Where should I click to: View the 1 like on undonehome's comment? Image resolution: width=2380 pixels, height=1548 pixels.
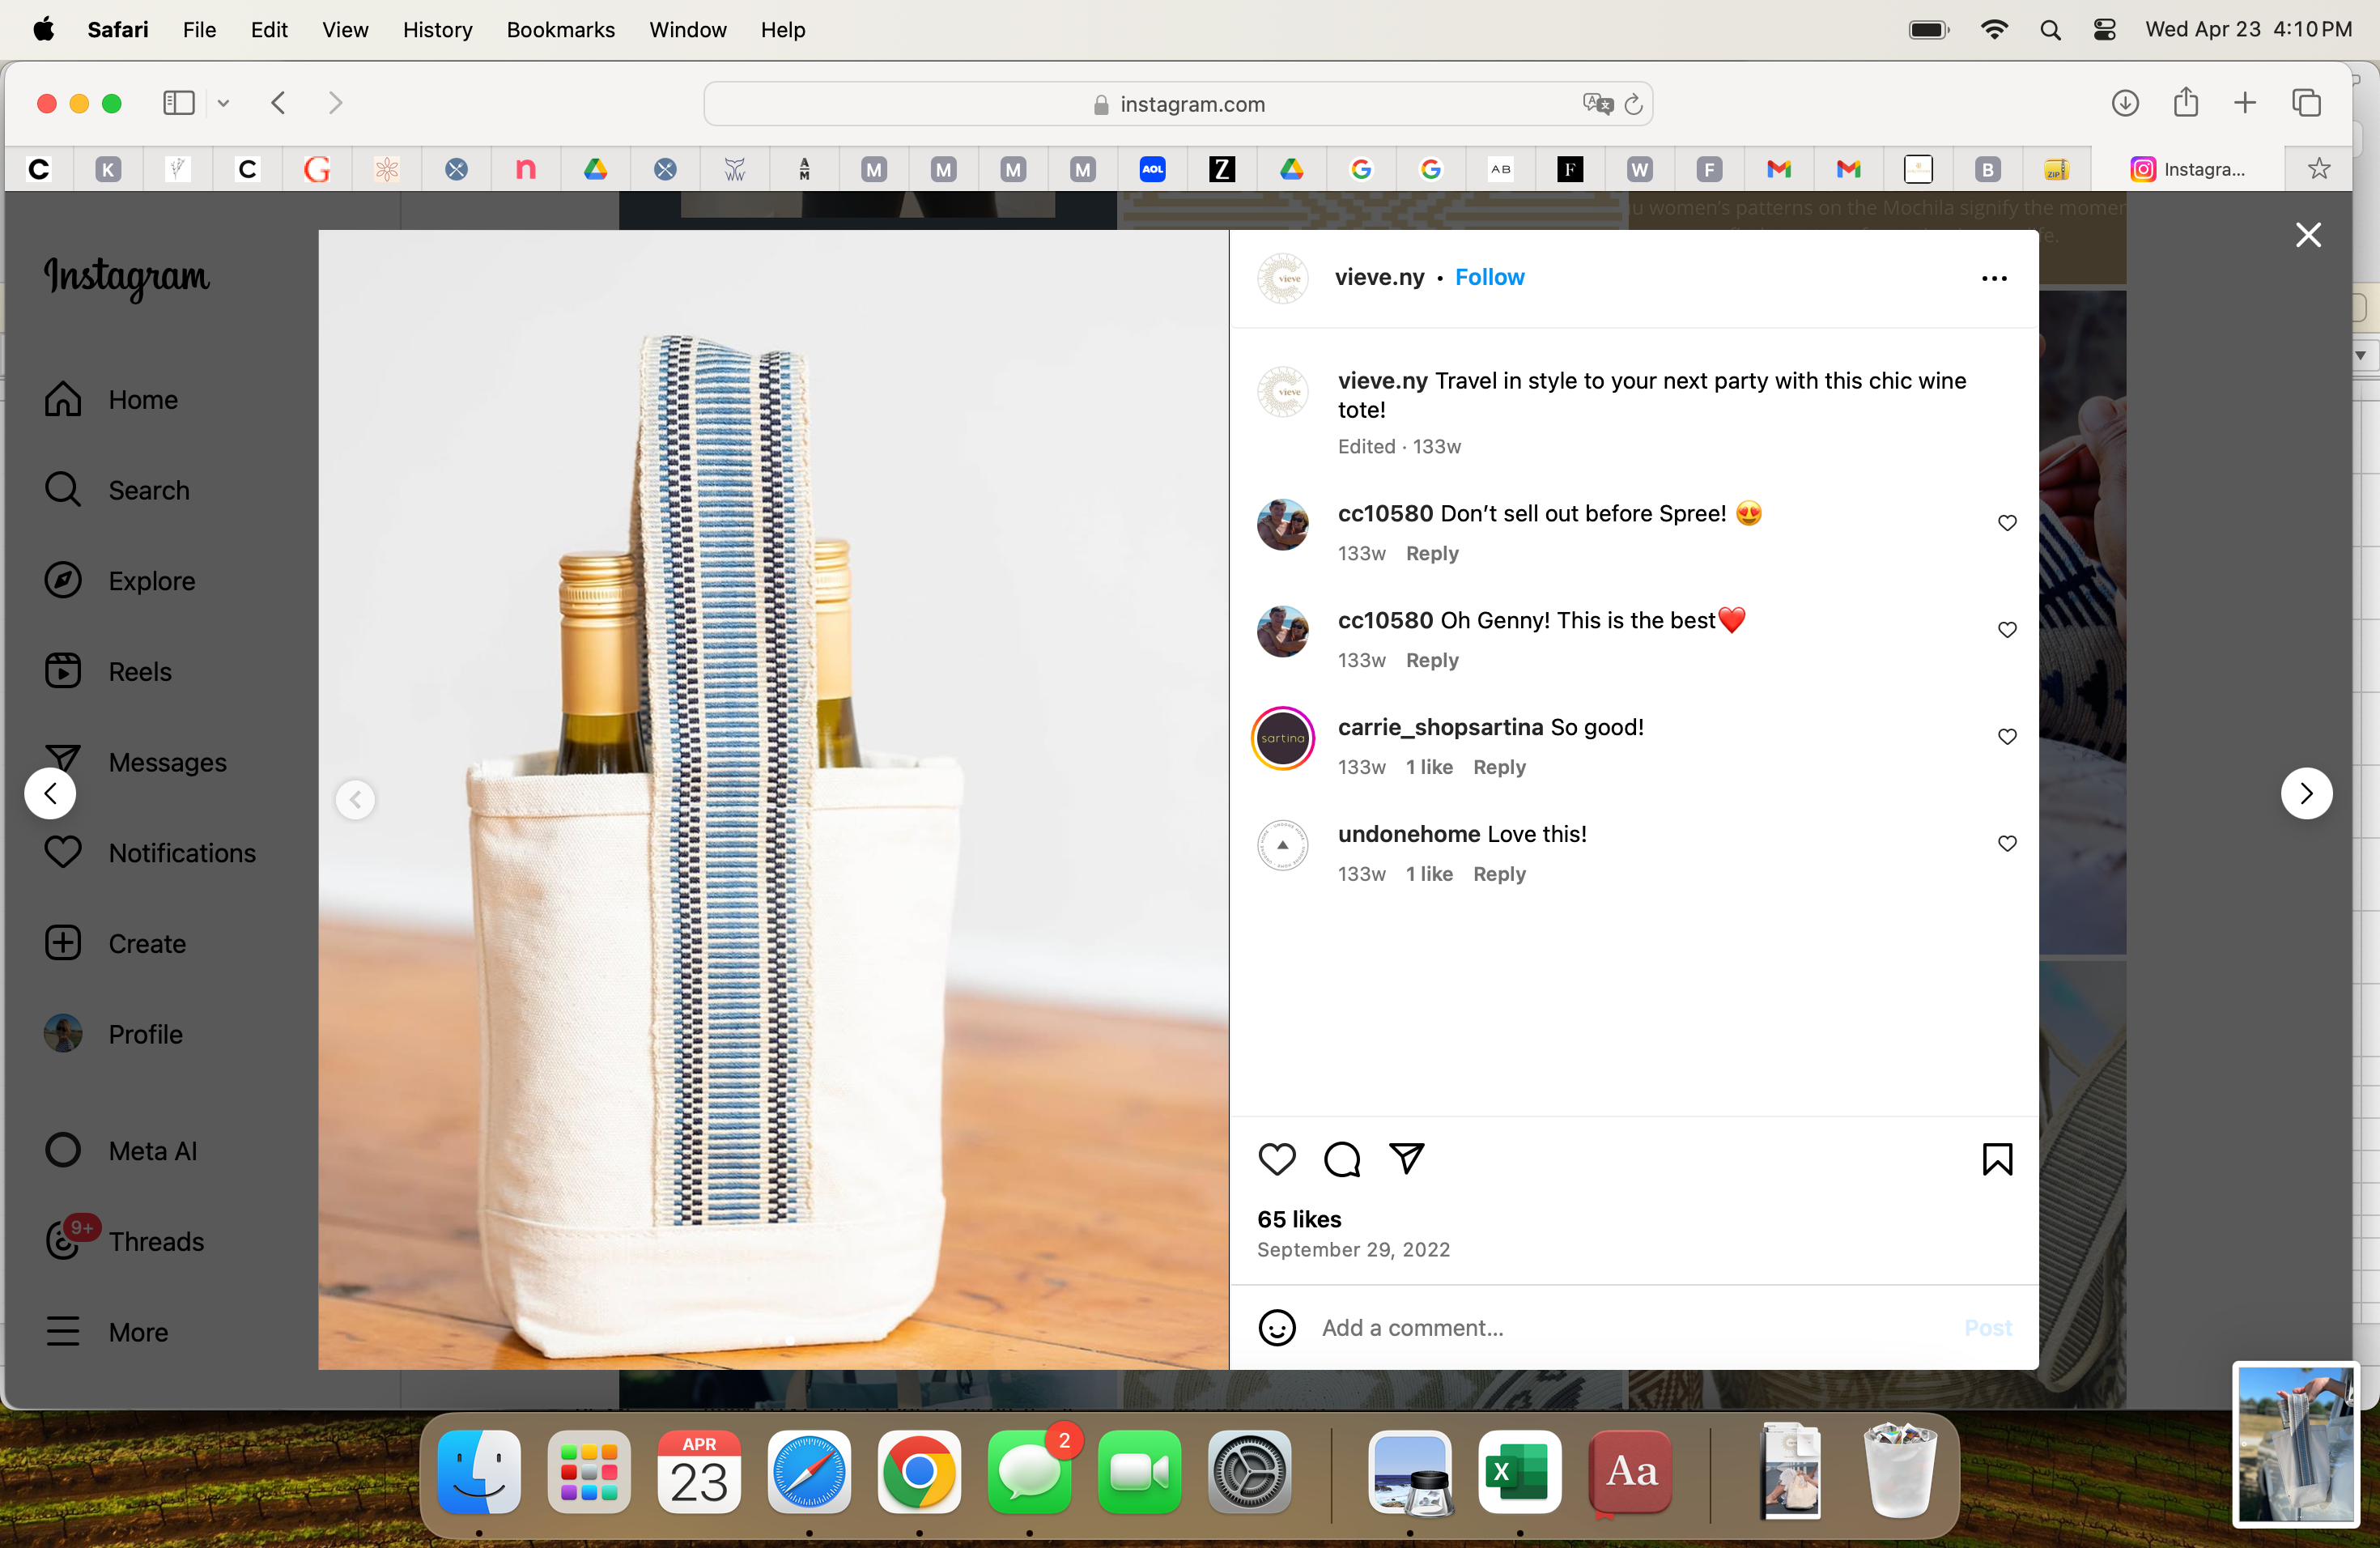coord(1429,875)
